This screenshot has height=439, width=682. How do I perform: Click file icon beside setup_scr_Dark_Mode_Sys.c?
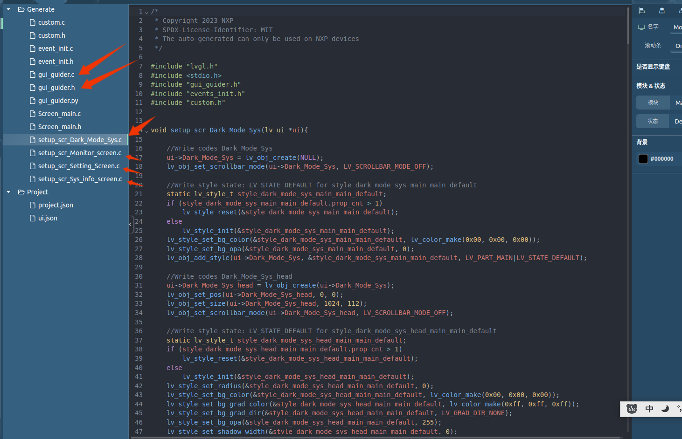(33, 140)
